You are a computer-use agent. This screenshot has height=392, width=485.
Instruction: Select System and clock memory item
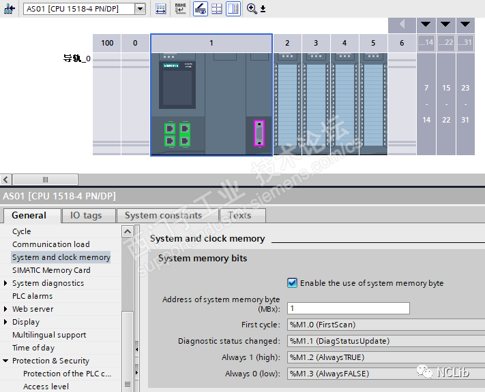tap(61, 257)
